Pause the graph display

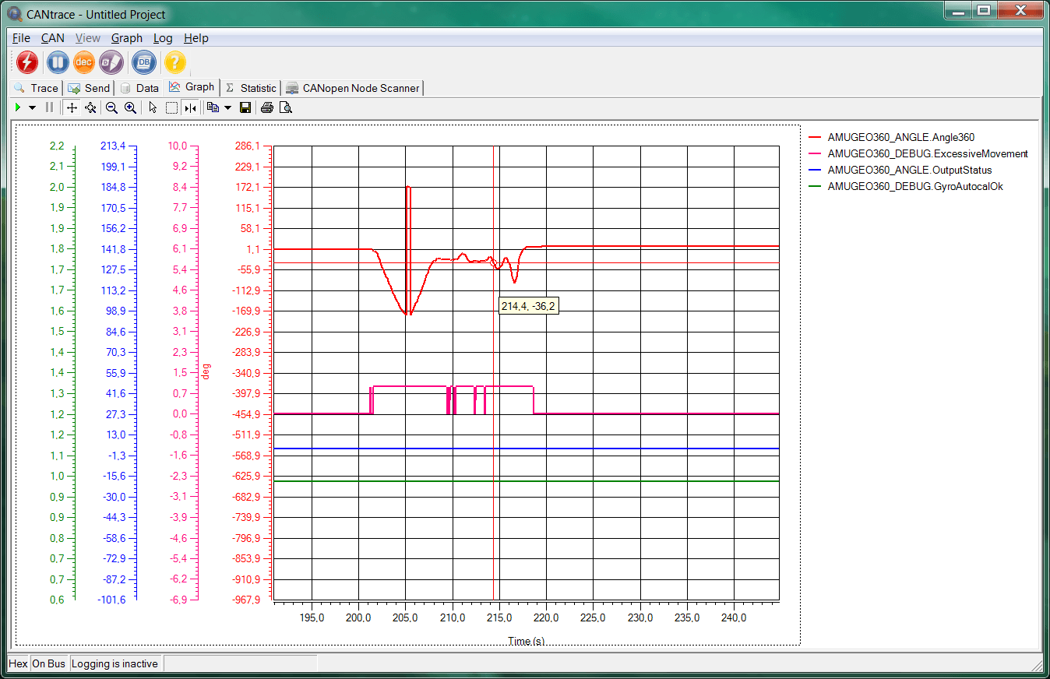[x=49, y=107]
